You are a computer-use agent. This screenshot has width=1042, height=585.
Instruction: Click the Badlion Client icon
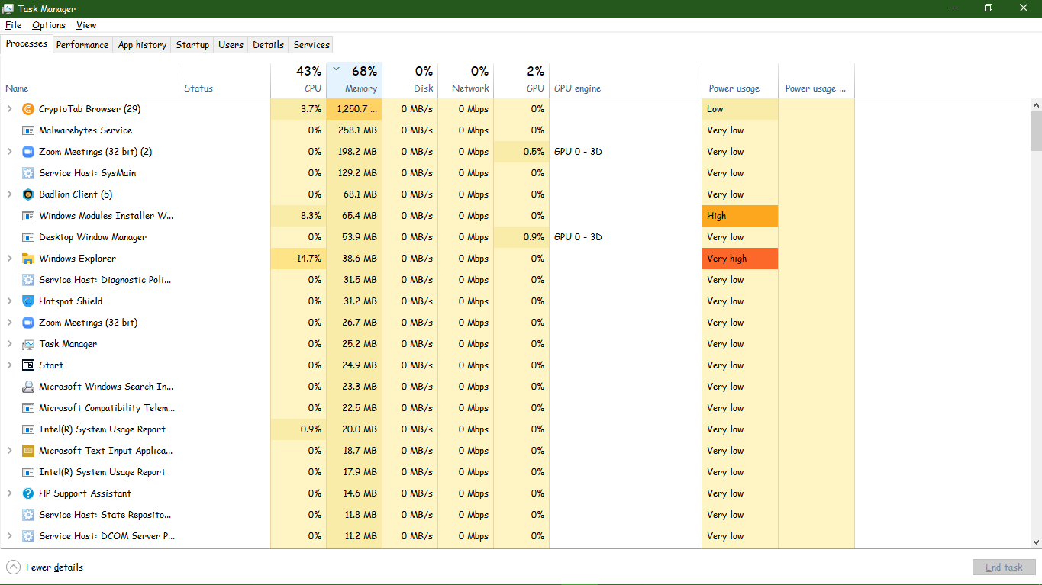point(28,194)
